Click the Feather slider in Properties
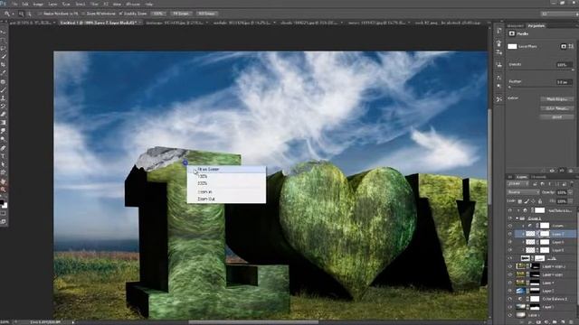The image size is (579, 325). (541, 88)
